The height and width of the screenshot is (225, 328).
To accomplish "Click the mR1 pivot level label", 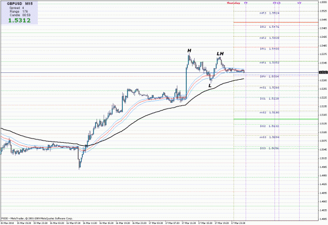I will [269, 62].
